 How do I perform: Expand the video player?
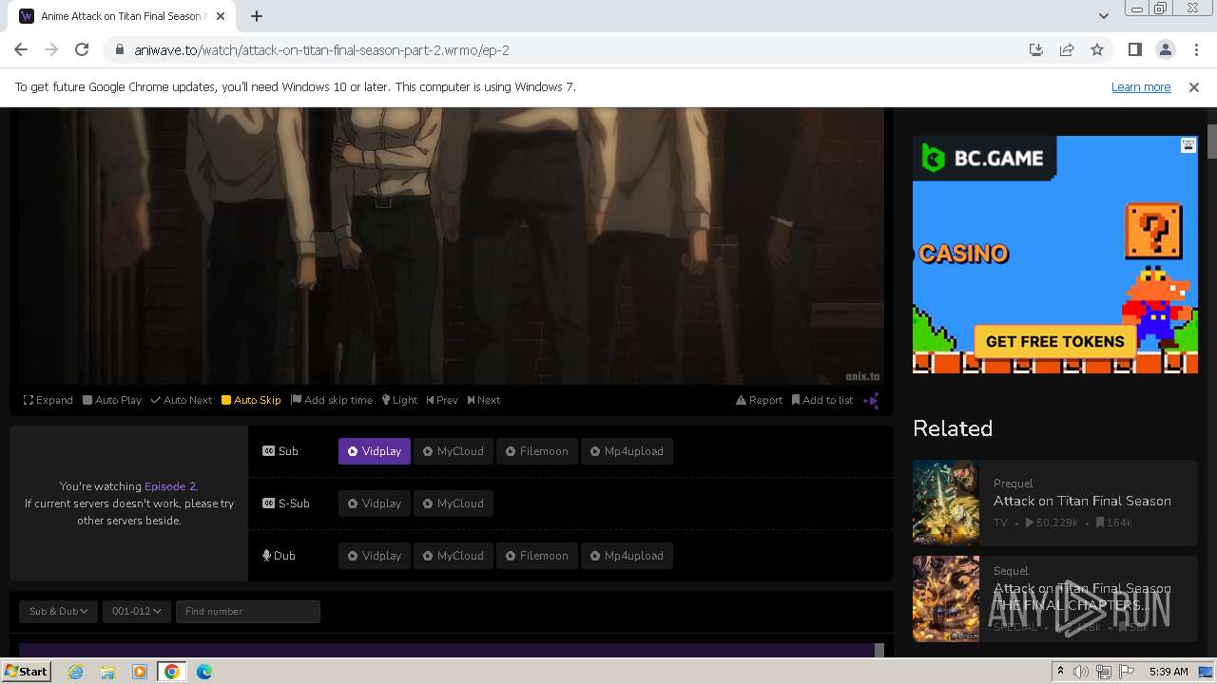tap(48, 400)
